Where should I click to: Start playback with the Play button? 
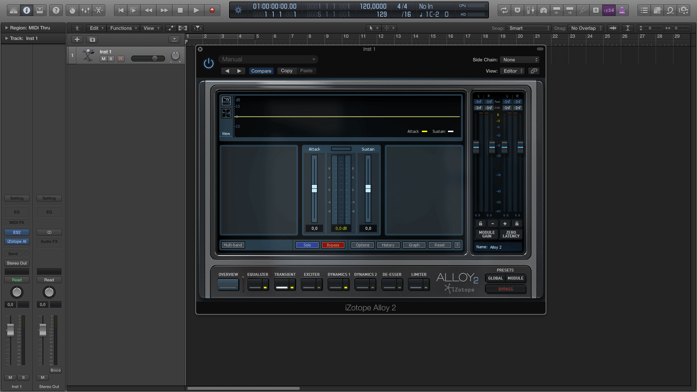(196, 11)
